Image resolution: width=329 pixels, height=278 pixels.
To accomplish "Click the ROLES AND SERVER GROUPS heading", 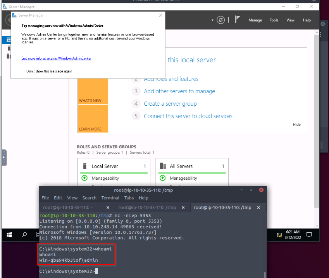I will [107, 147].
